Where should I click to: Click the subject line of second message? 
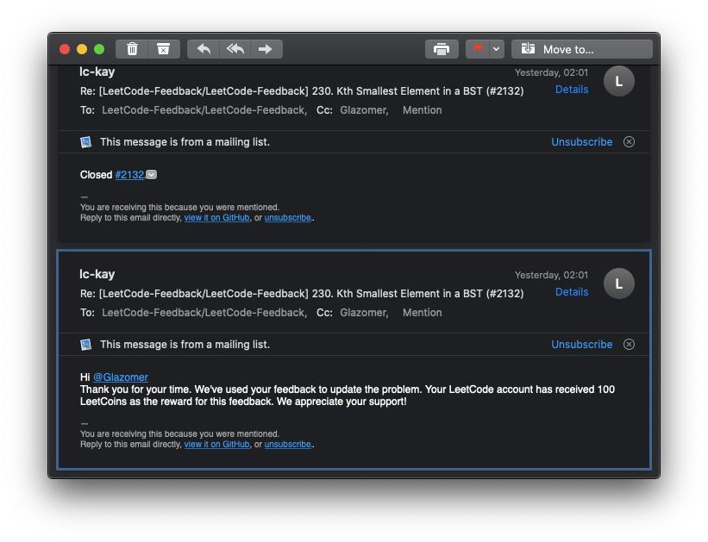pos(302,294)
